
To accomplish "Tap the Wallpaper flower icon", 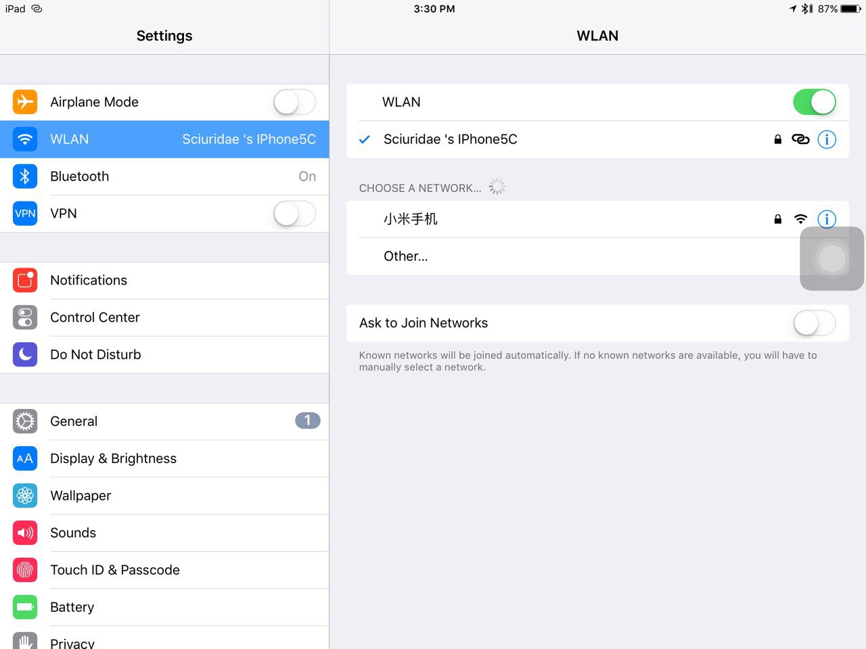I will click(x=25, y=496).
